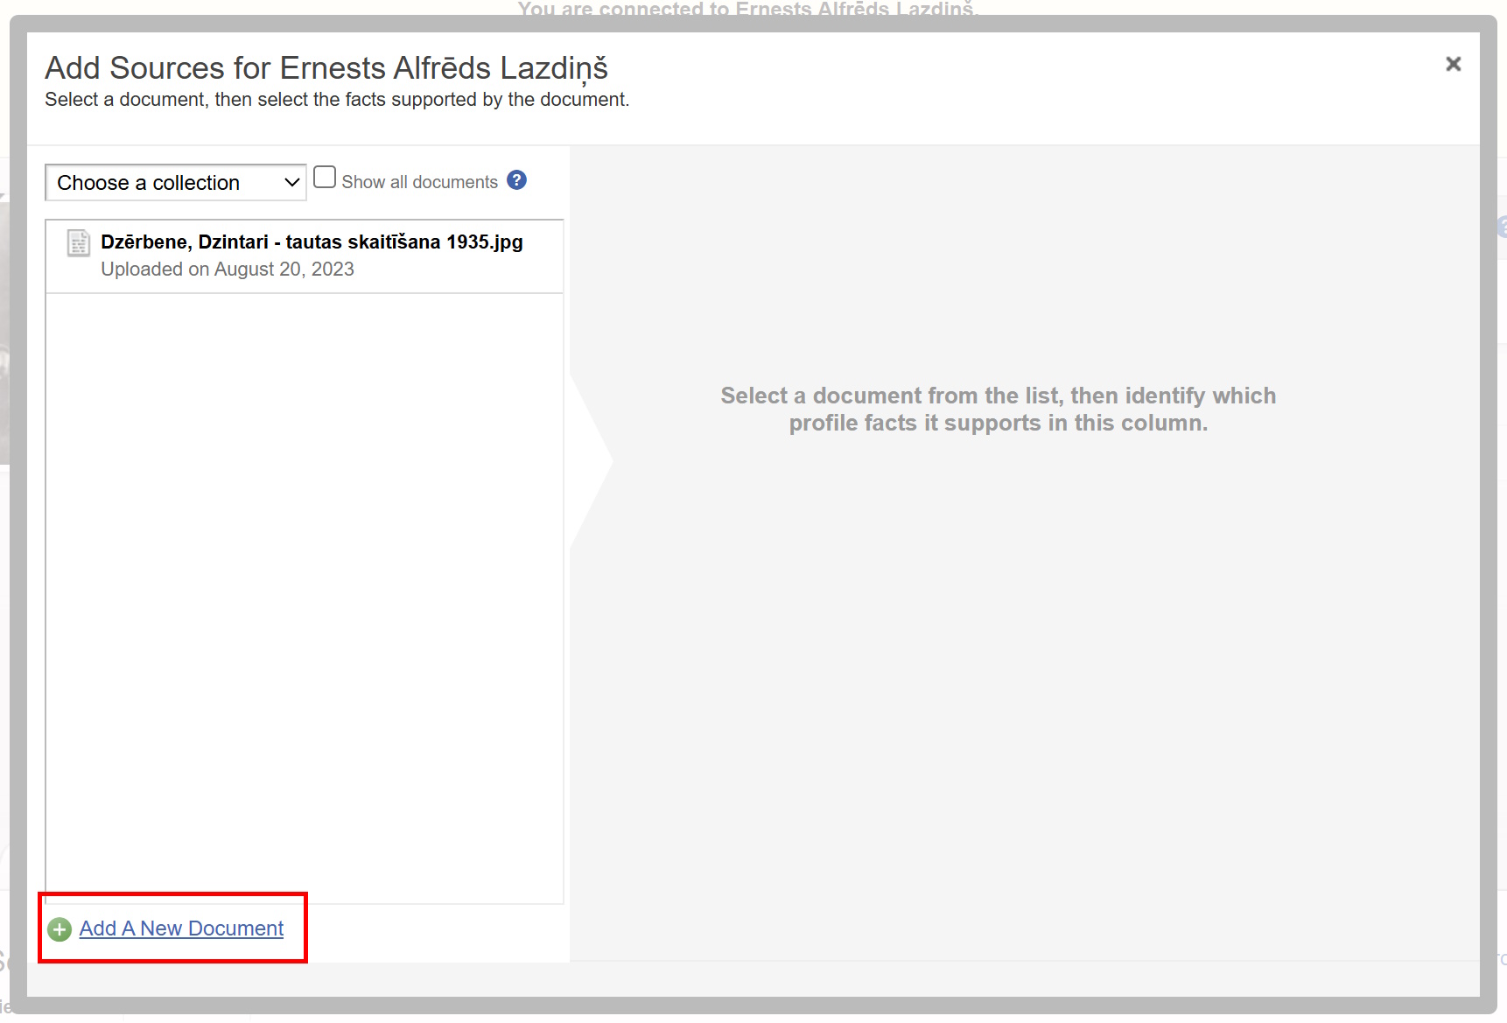Click the Add A New Document link
This screenshot has height=1023, width=1507.
181,928
